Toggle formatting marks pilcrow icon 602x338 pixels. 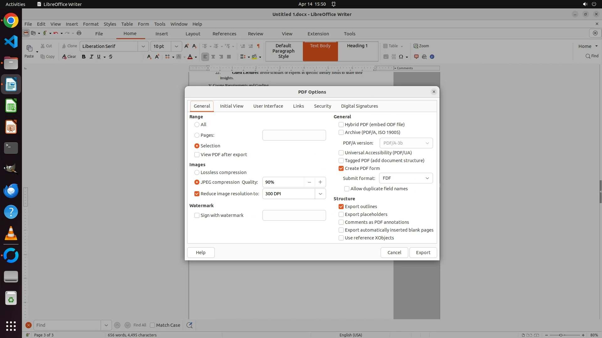pyautogui.click(x=258, y=46)
